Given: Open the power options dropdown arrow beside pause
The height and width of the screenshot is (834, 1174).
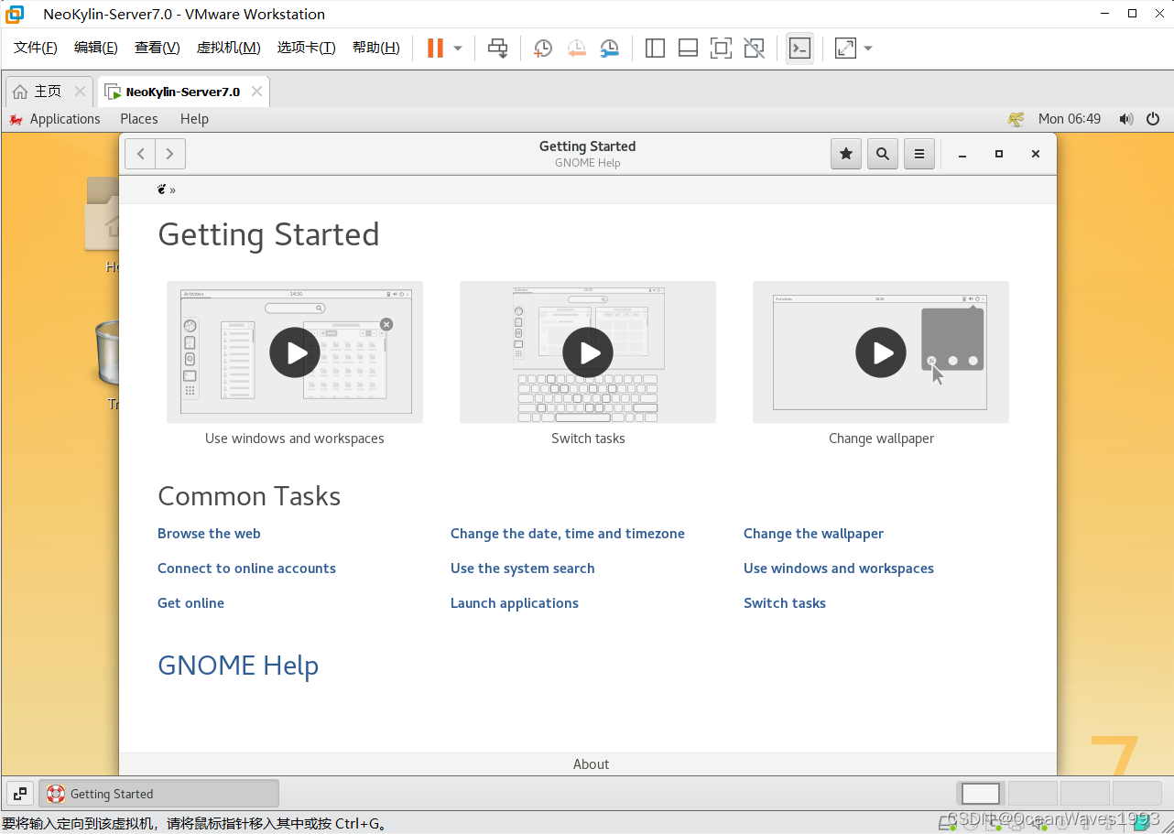Looking at the screenshot, I should [458, 49].
